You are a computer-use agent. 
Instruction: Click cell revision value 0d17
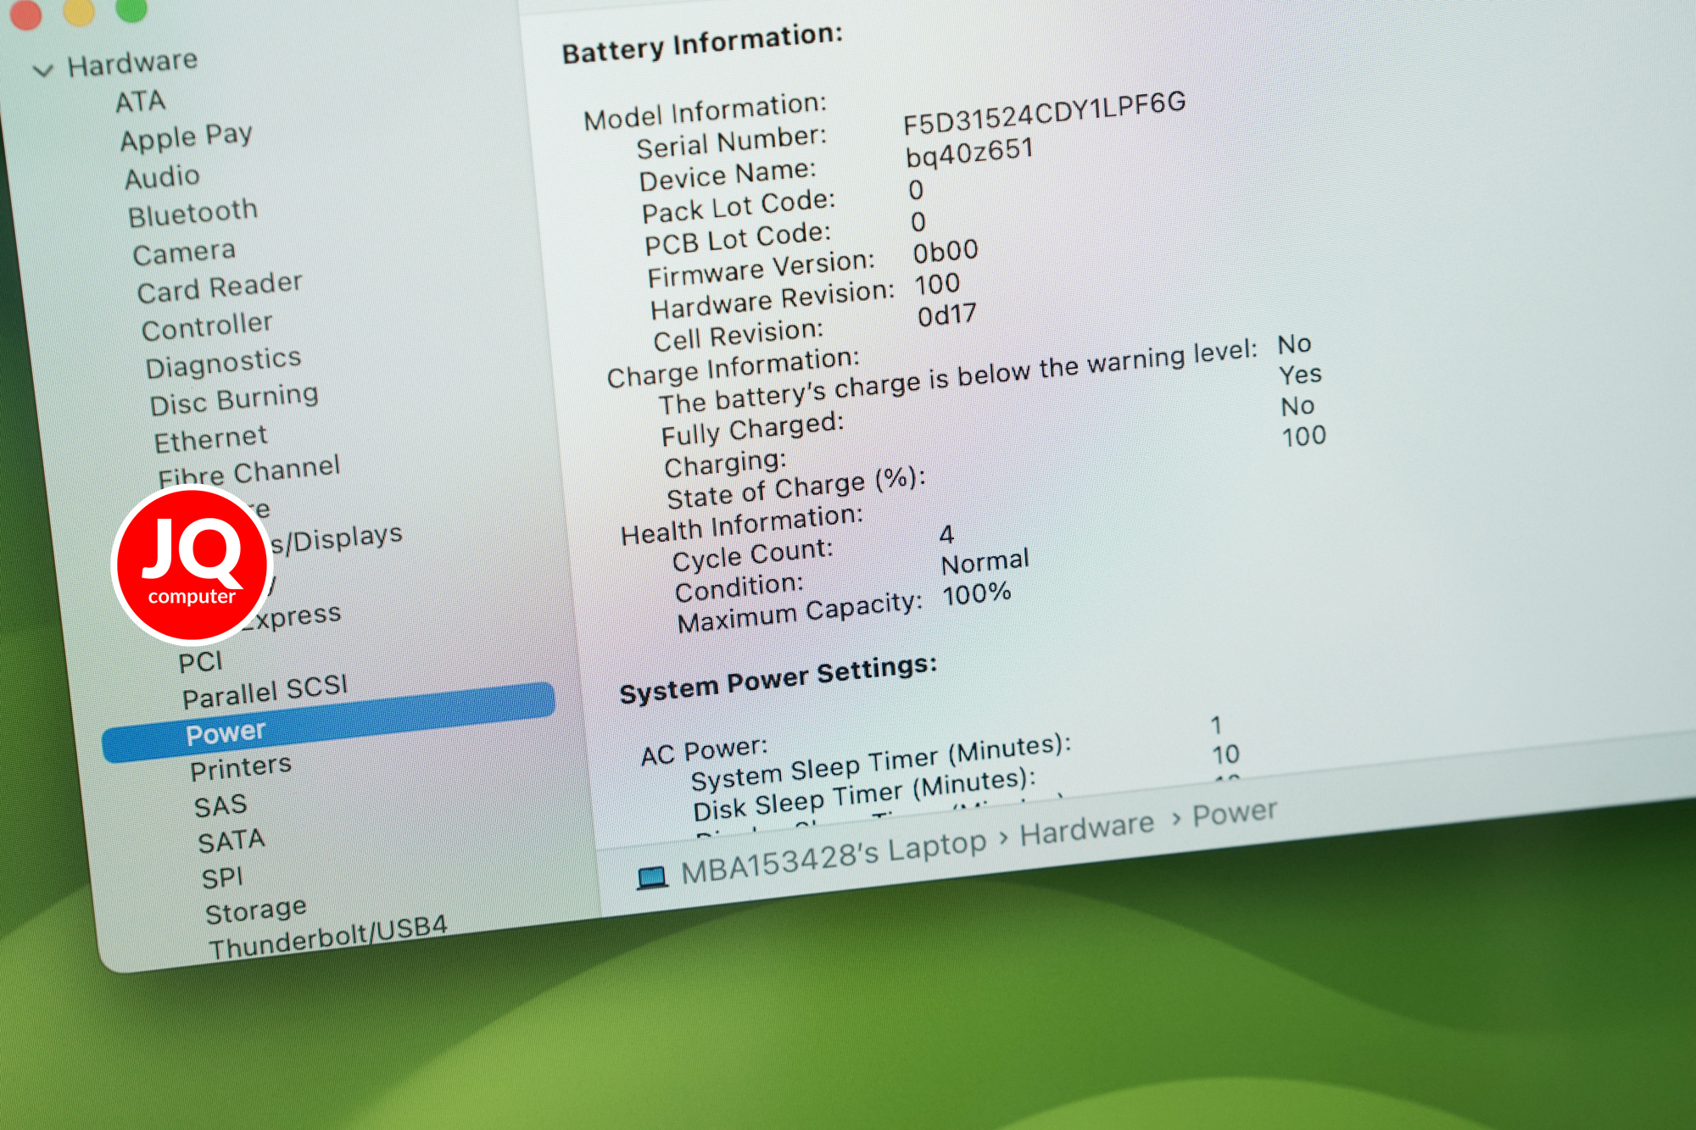tap(947, 315)
